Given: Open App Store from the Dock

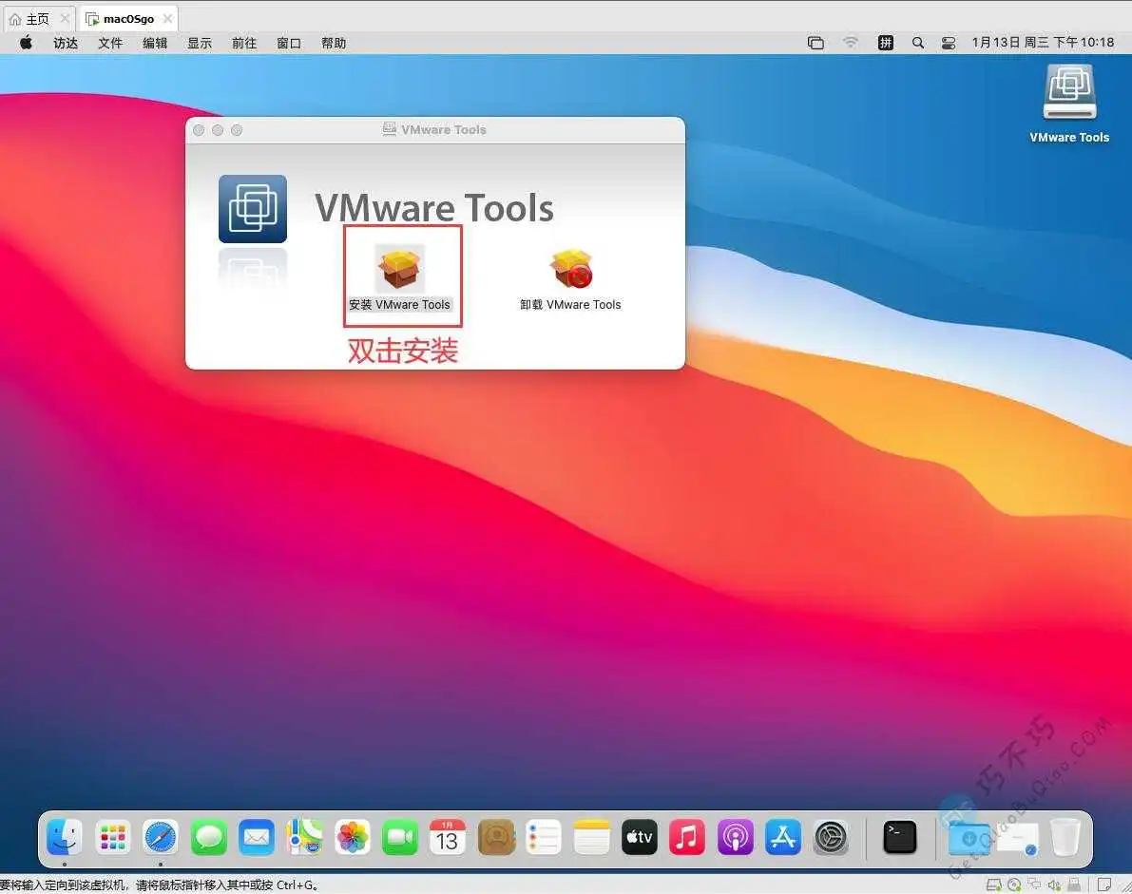Looking at the screenshot, I should pos(783,838).
